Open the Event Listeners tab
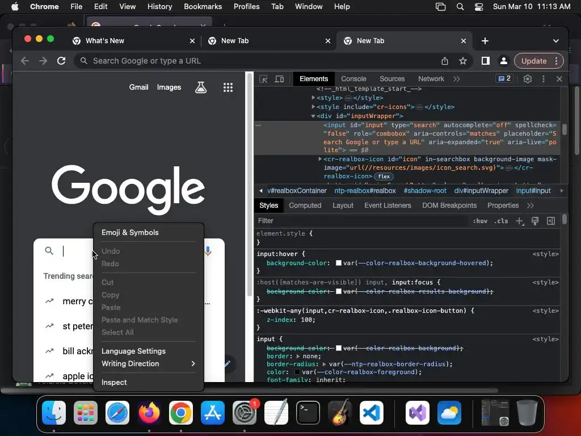The width and height of the screenshot is (581, 436). click(388, 206)
